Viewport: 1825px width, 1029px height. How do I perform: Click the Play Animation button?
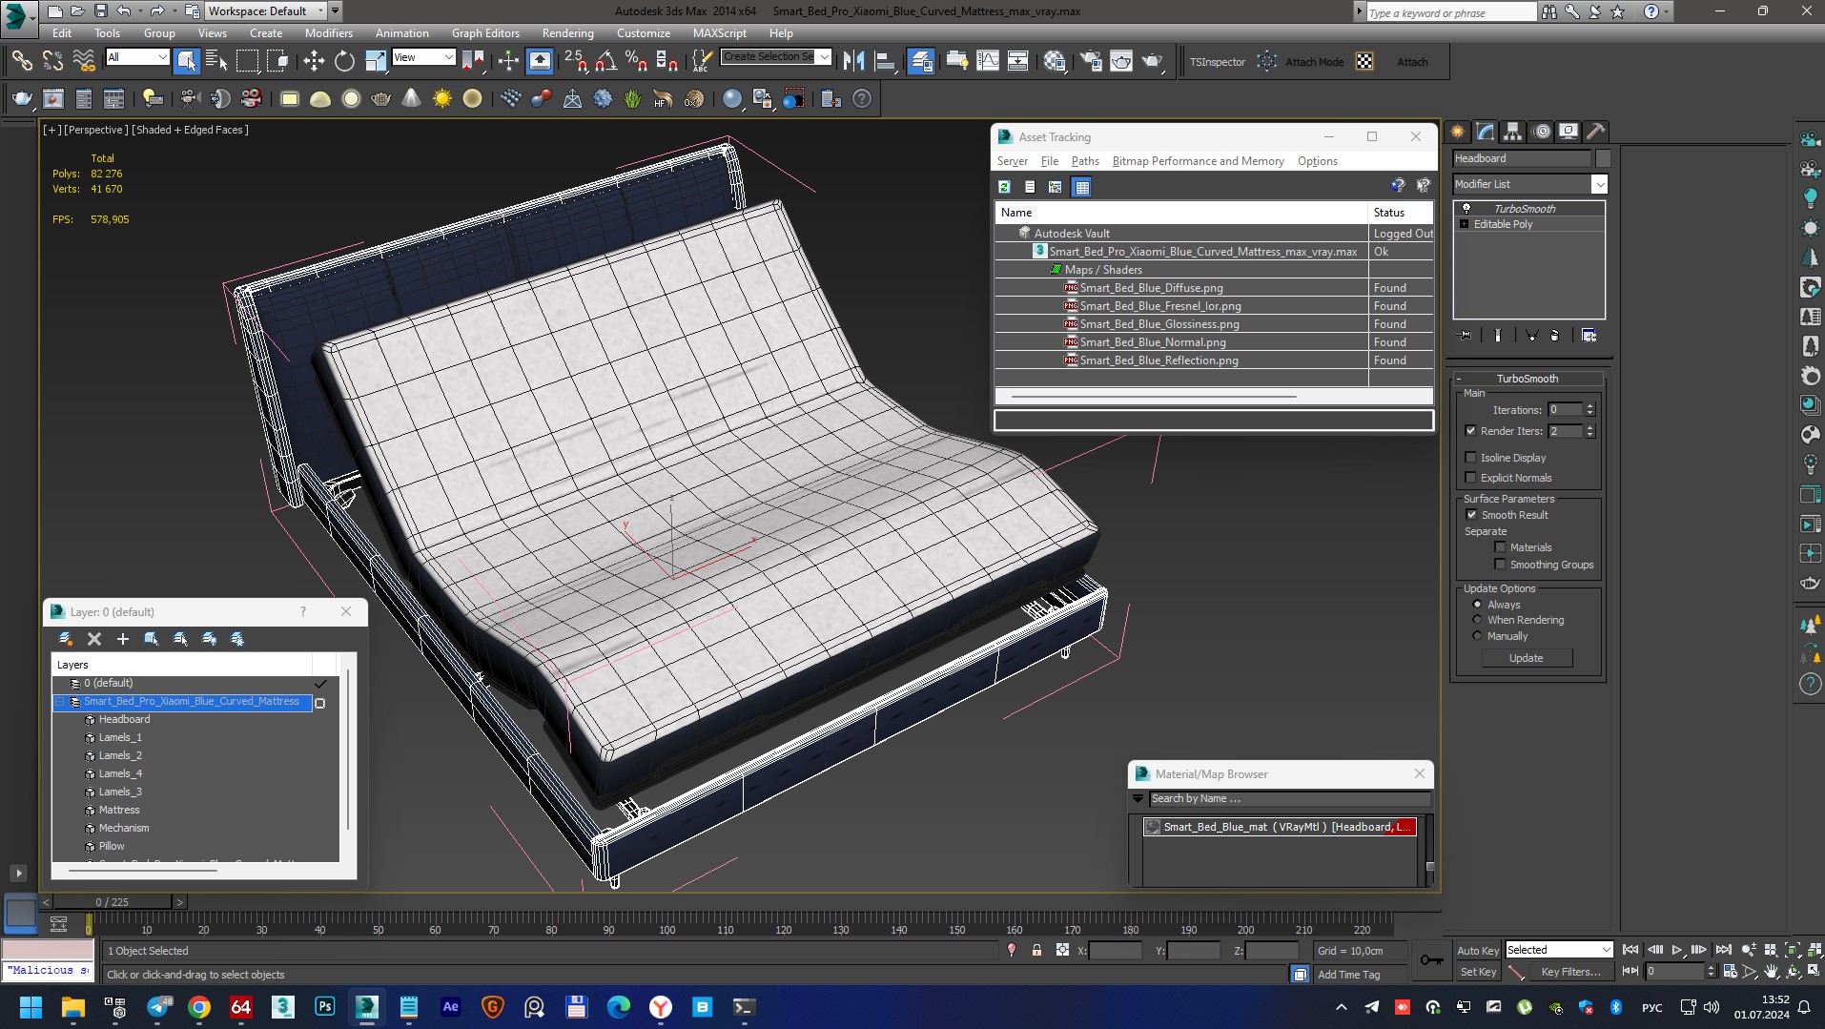(1677, 950)
